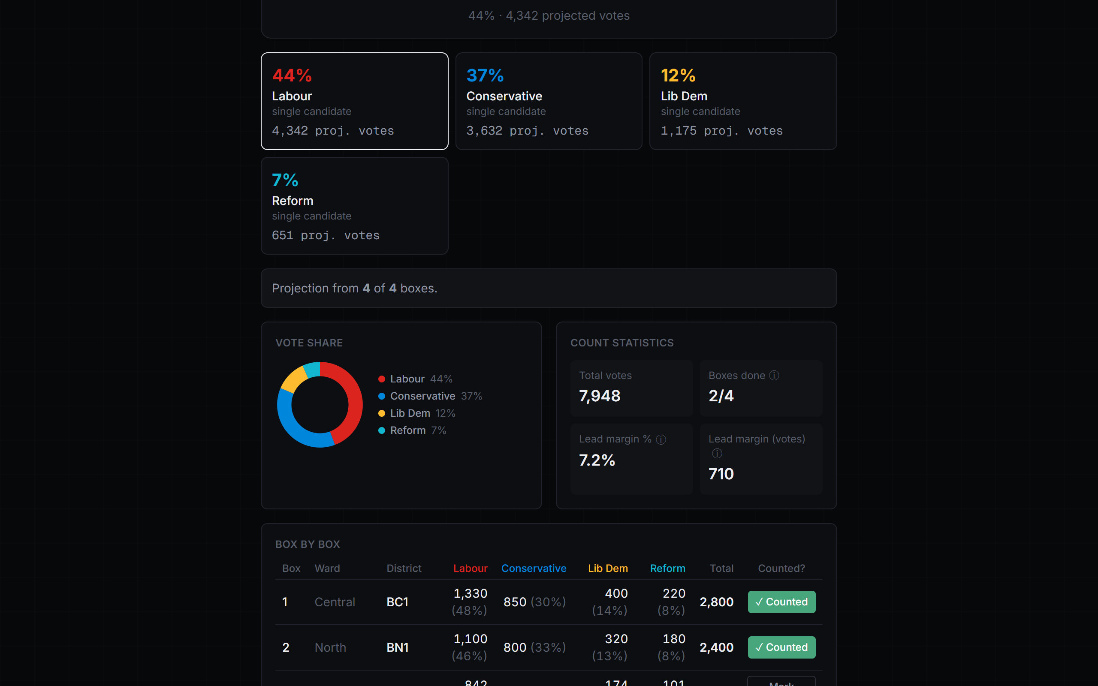Click Lib Dem 12% legend entry
The height and width of the screenshot is (686, 1098).
click(x=416, y=413)
